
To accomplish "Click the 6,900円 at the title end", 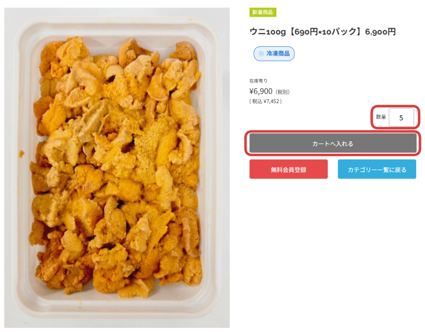I will click(380, 32).
